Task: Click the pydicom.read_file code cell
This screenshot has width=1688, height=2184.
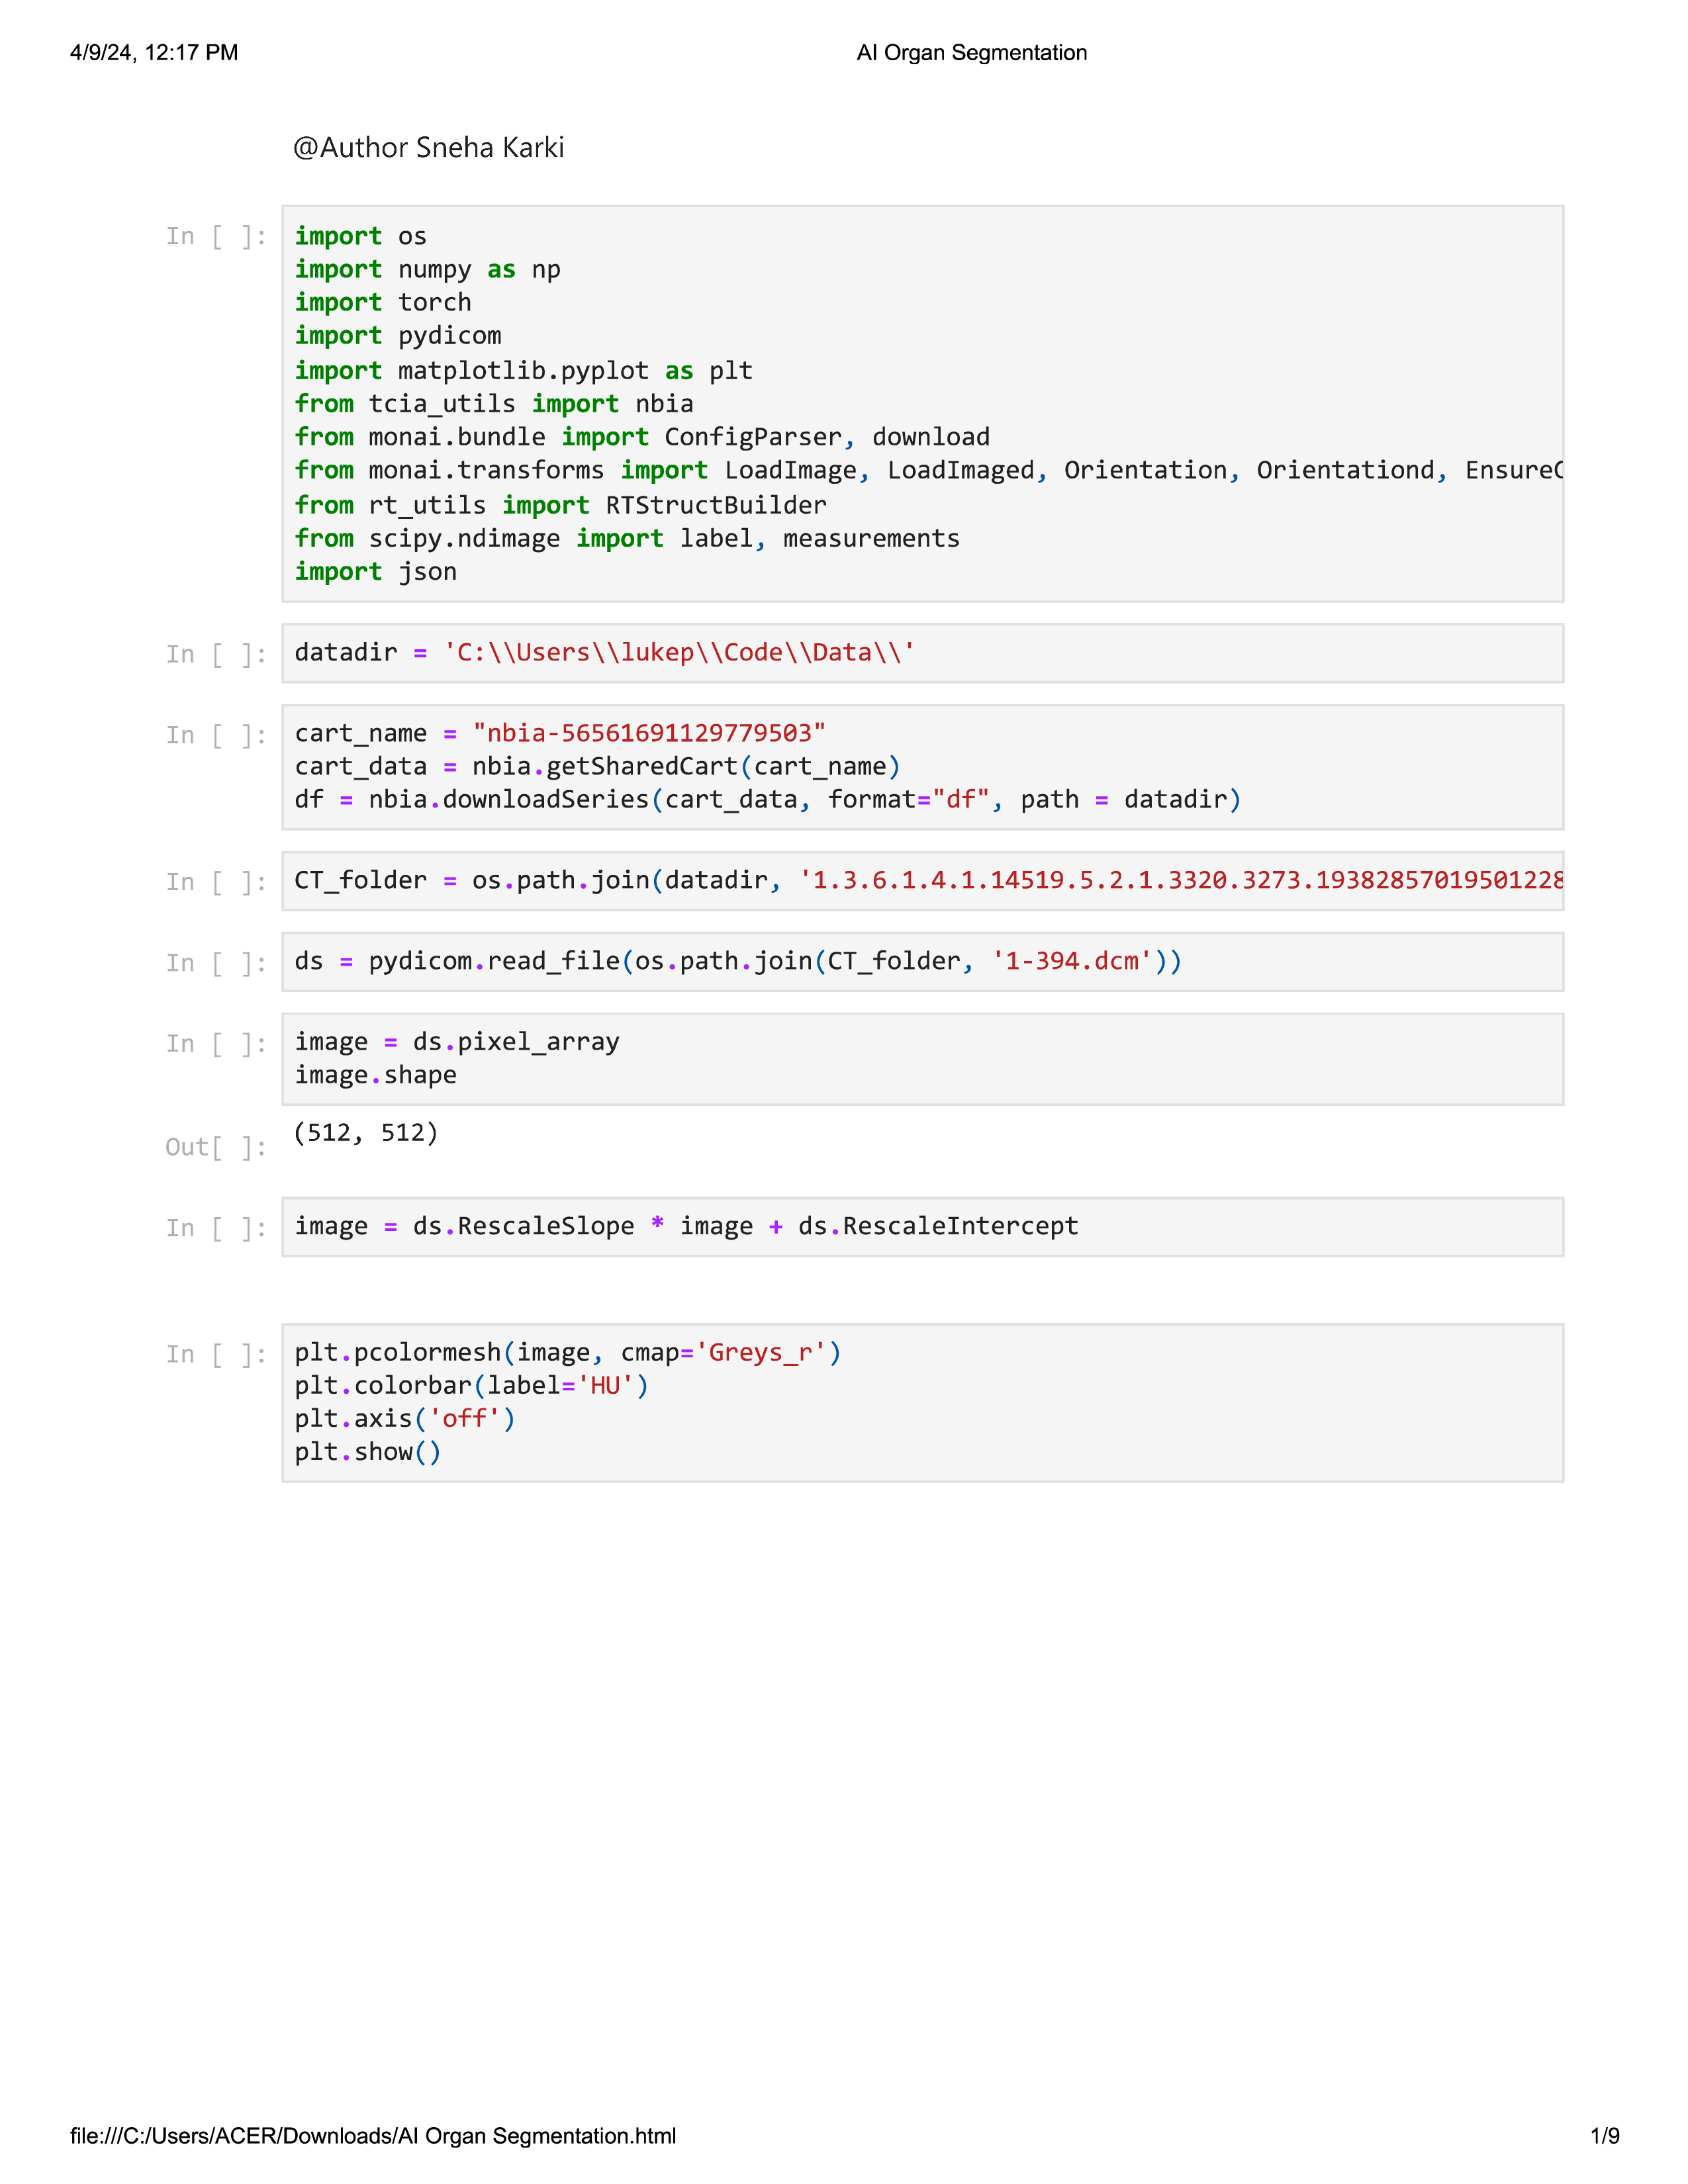Action: coord(922,961)
